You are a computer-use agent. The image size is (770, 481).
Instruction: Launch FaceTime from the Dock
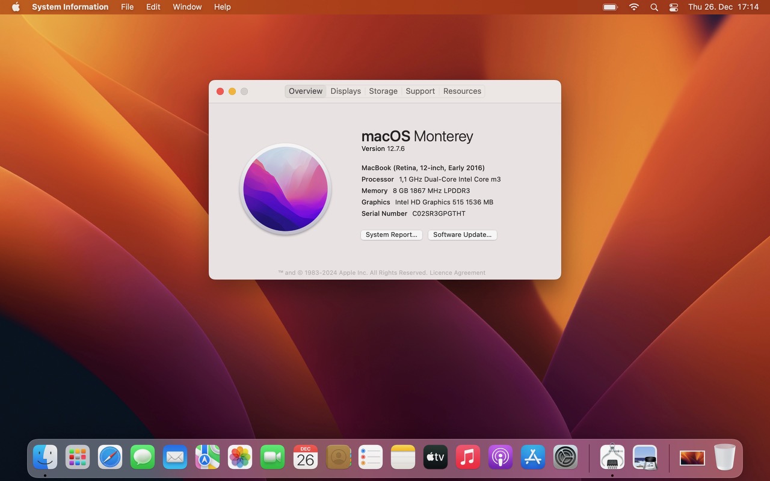(x=273, y=458)
